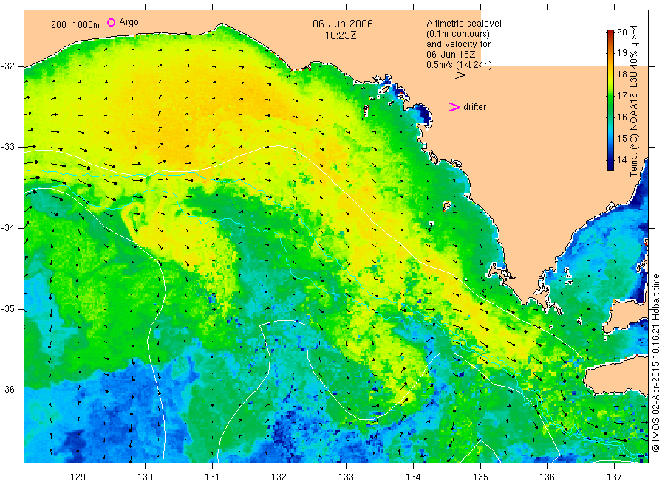Click the 'and velocity for' caption line
Screen dimensions: 665x487
click(458, 44)
